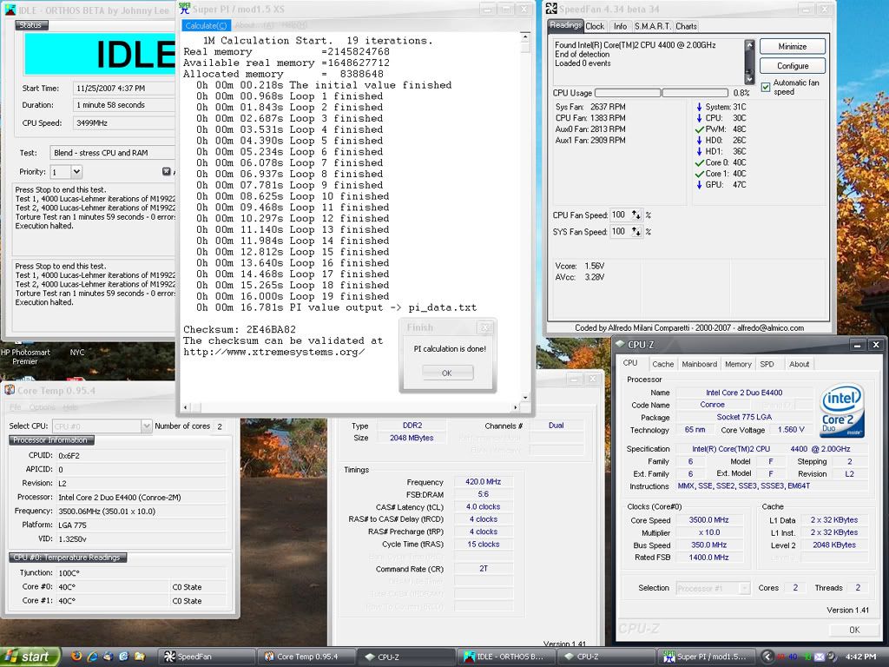Viewport: 889px width, 667px height.
Task: Switch to the Clock tab in SpeedFan
Action: 595,26
